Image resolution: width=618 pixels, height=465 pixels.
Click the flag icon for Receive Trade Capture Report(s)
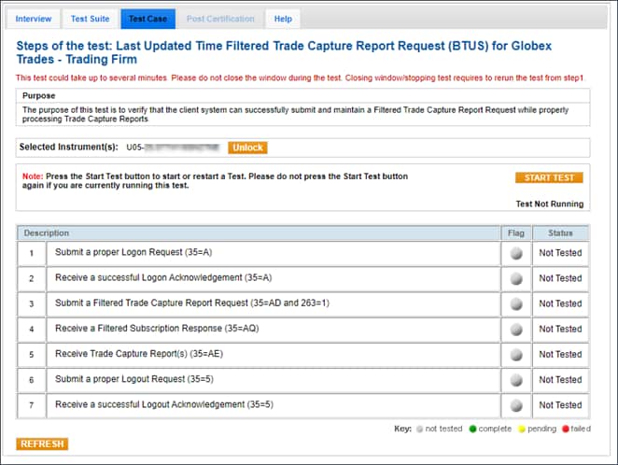(516, 355)
